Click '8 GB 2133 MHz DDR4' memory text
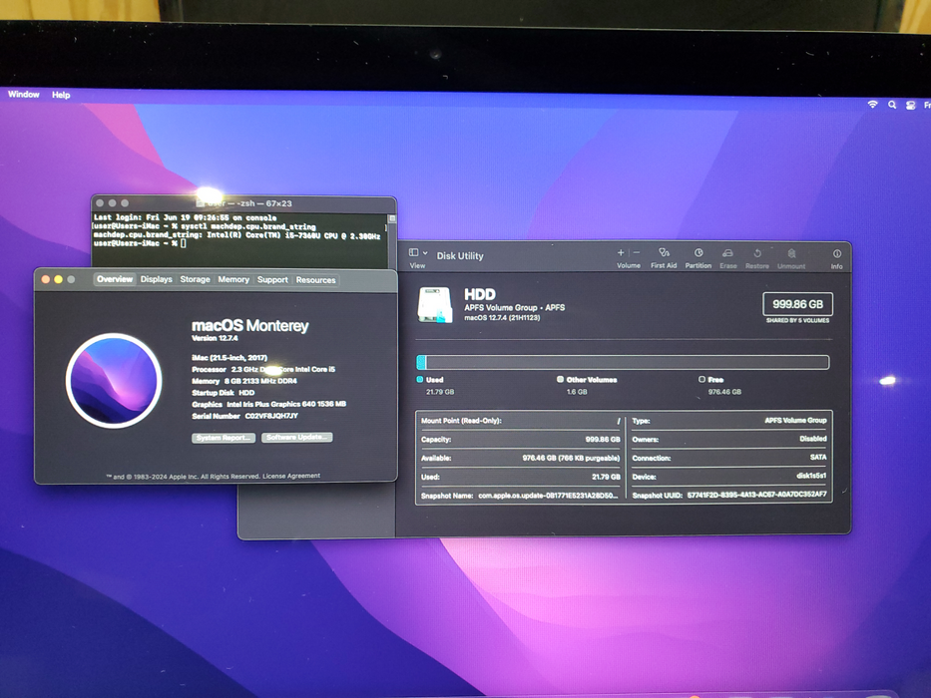931x698 pixels. [x=260, y=381]
